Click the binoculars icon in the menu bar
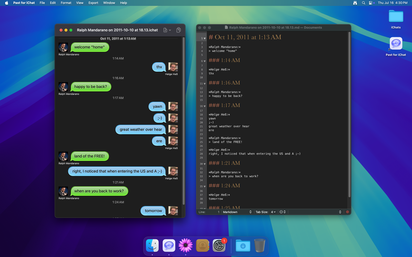Viewport: 412px width, 257px height. click(x=355, y=3)
